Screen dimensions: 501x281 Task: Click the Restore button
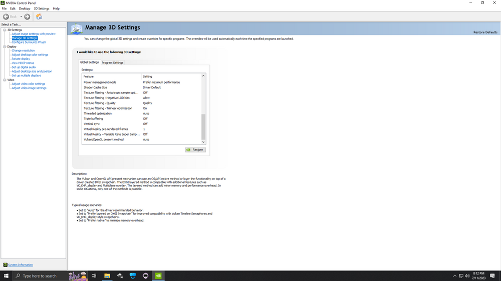click(x=195, y=149)
